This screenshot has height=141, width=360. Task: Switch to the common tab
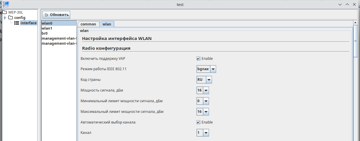point(88,24)
